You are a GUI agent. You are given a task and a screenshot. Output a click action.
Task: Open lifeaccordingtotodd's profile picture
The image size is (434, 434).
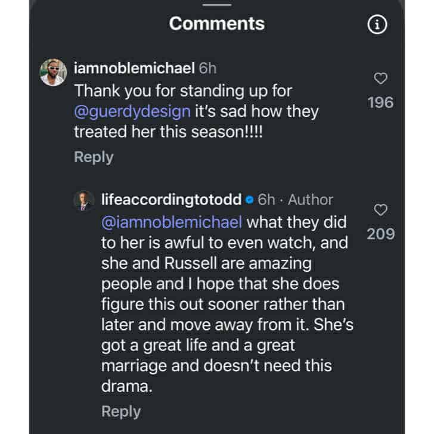tap(84, 201)
